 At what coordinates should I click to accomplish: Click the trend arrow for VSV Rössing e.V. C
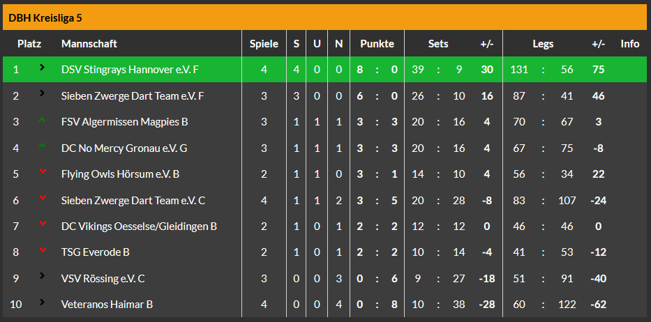click(42, 277)
